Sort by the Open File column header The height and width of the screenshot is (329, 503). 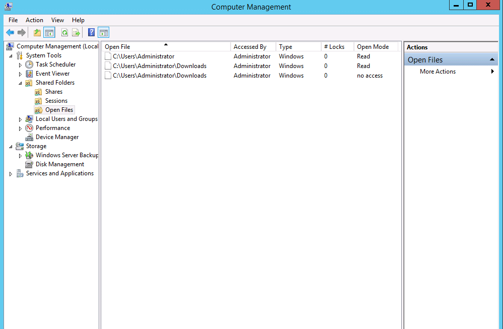tap(166, 47)
